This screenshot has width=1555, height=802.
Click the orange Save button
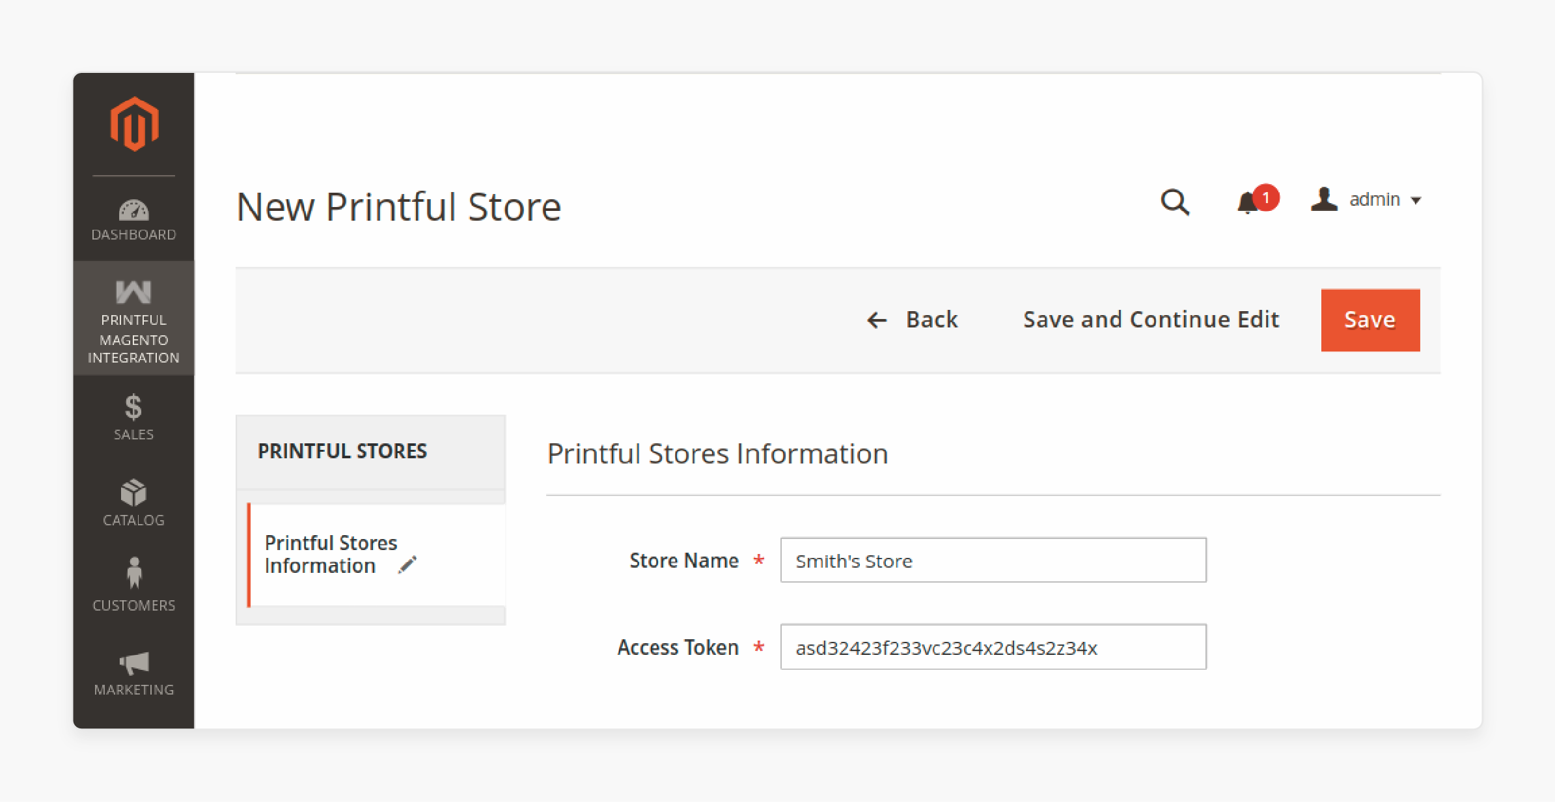click(1370, 320)
